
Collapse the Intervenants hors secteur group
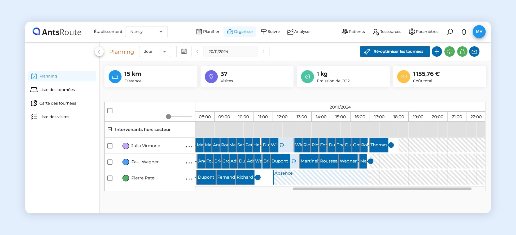pyautogui.click(x=110, y=129)
